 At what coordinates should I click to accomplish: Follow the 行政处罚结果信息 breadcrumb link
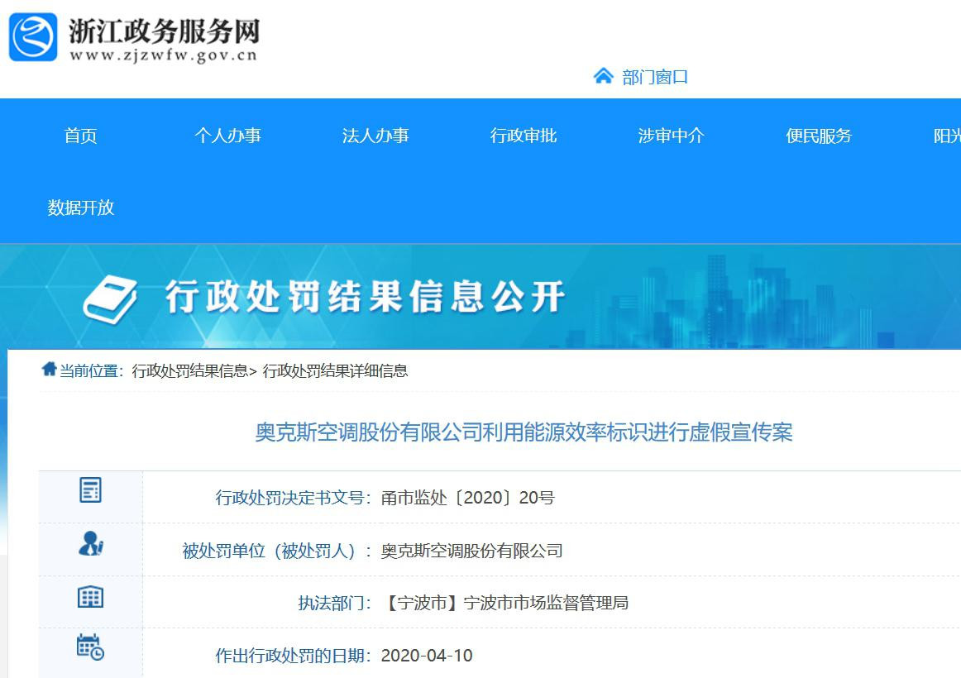coord(190,370)
